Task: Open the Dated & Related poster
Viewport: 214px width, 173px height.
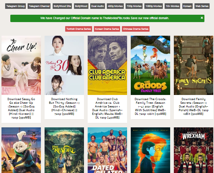Action: [108, 150]
